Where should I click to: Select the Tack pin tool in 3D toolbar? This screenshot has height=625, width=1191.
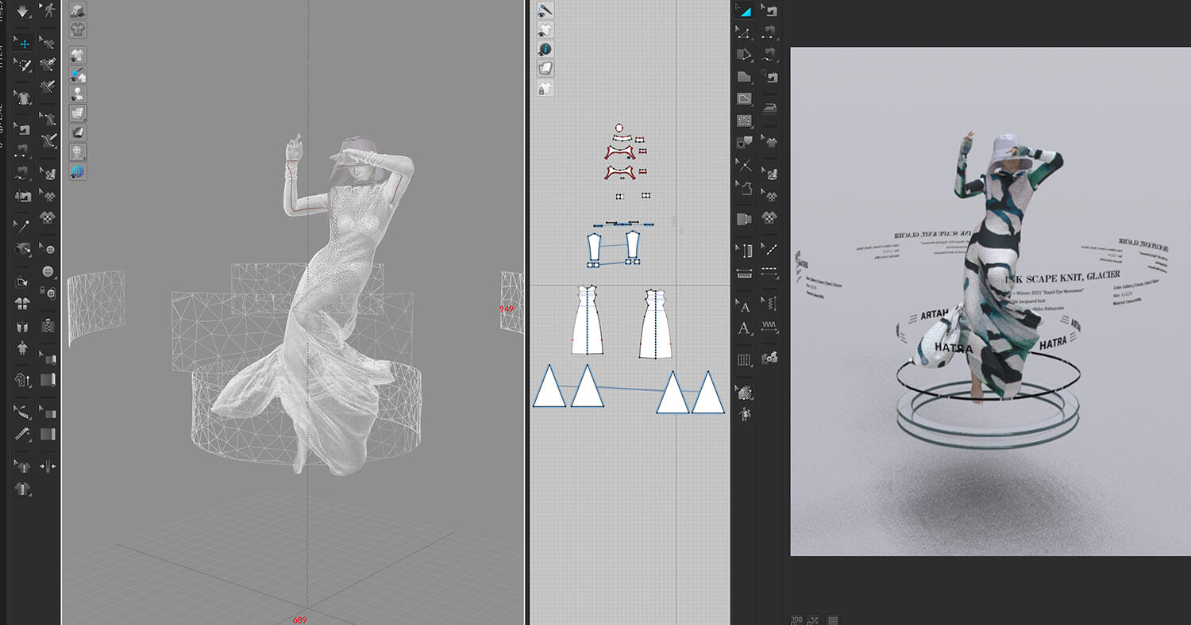point(24,226)
